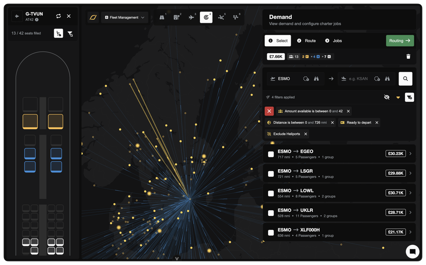Click the trash icon to clear selection

click(x=408, y=57)
